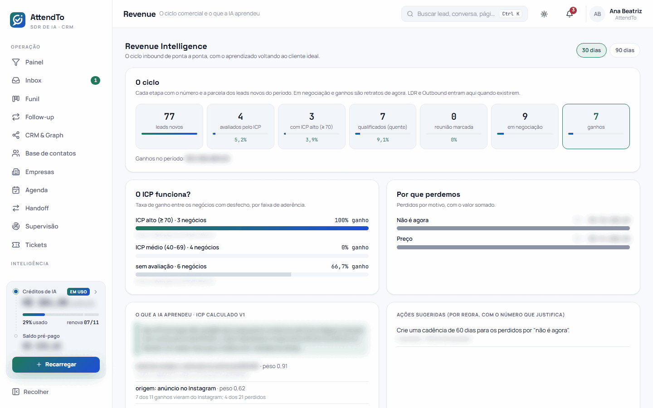The height and width of the screenshot is (408, 653).
Task: Click the Ctrl K shortcut hint
Action: (x=511, y=14)
